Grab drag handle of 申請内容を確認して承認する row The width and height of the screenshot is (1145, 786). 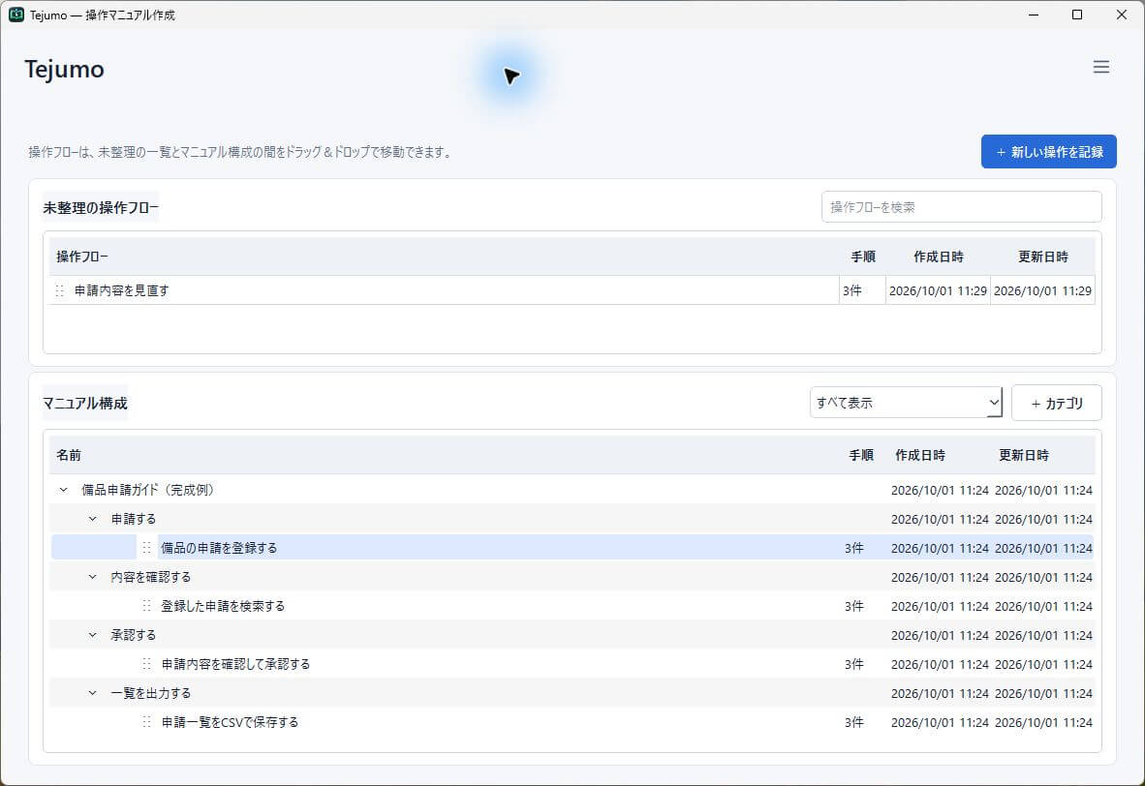[147, 663]
